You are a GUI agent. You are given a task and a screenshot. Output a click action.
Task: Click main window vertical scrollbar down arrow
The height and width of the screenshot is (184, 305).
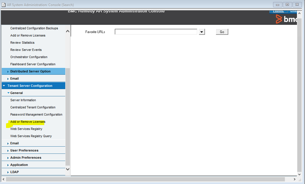pyautogui.click(x=300, y=175)
